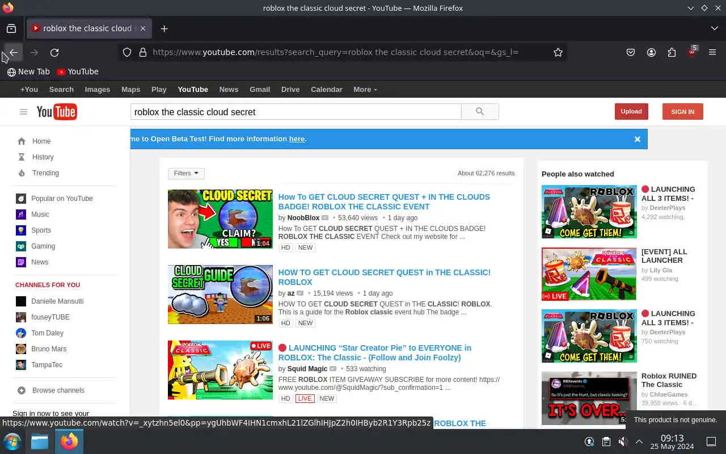Select Images in the Google bar
Image resolution: width=726 pixels, height=454 pixels.
tap(98, 89)
